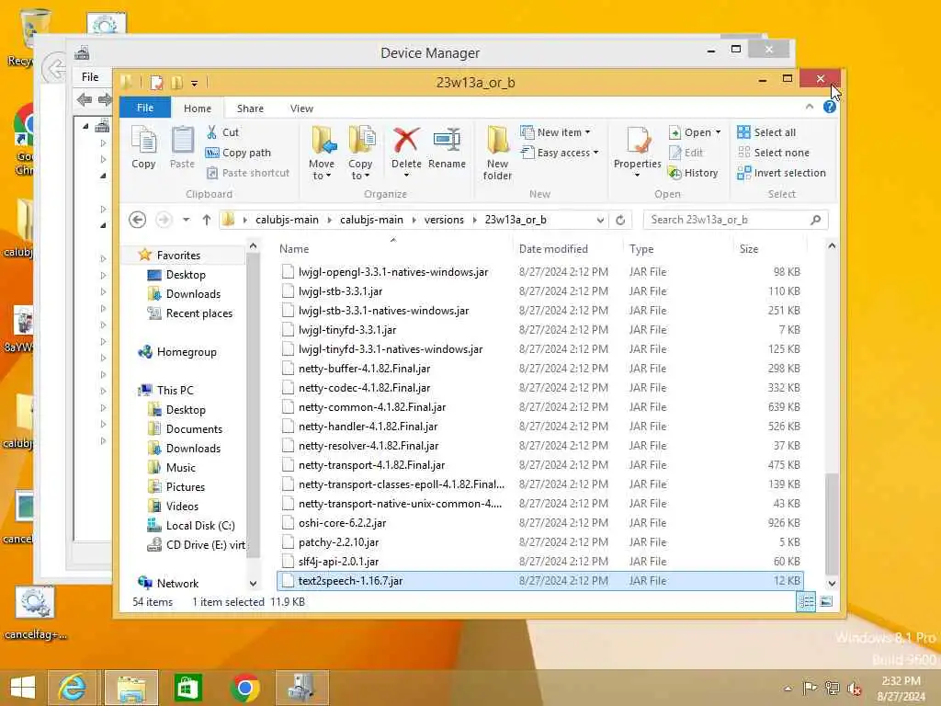This screenshot has height=706, width=941.
Task: Click Invert selection in ribbon
Action: coord(781,173)
